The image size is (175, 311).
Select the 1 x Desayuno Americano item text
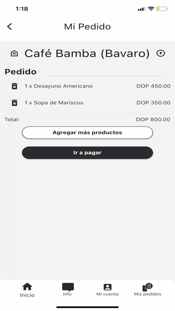coord(58,86)
